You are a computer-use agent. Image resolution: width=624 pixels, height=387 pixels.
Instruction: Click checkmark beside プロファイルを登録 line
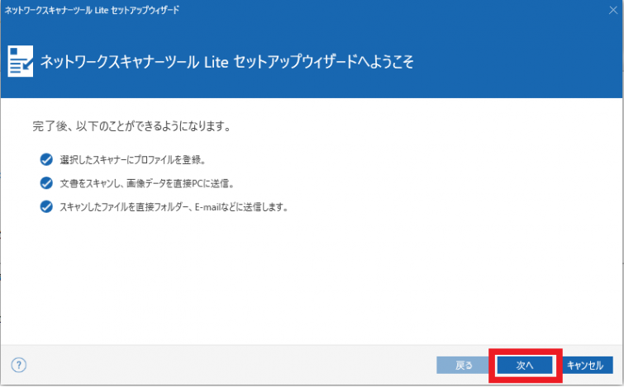[45, 159]
